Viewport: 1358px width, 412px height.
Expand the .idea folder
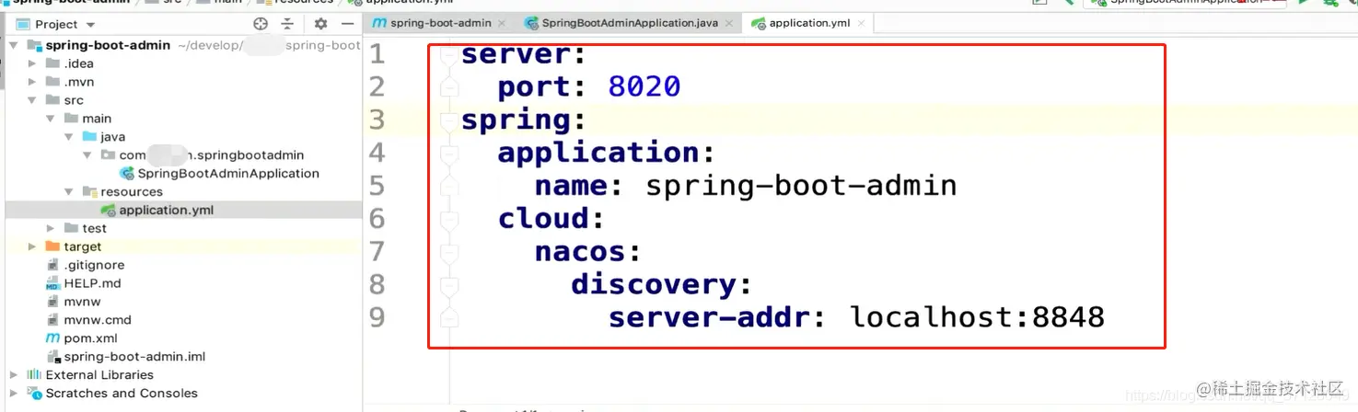click(32, 63)
